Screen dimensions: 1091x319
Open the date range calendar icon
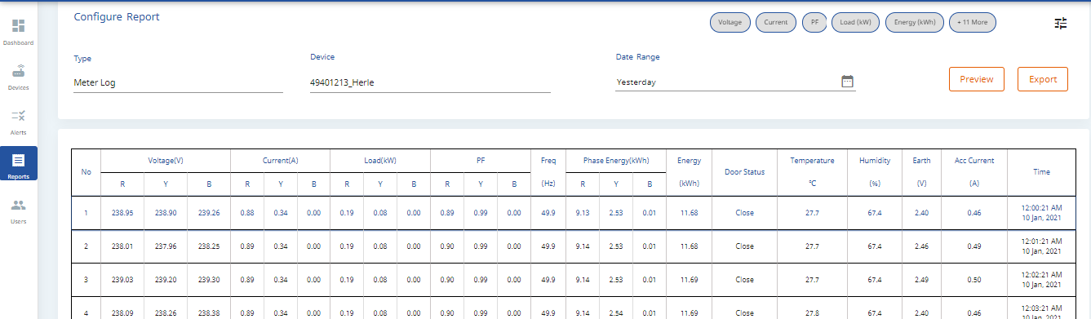[847, 81]
